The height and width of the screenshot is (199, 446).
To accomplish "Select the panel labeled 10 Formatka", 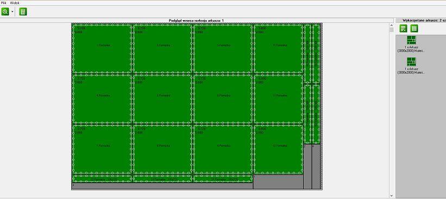I will point(278,49).
